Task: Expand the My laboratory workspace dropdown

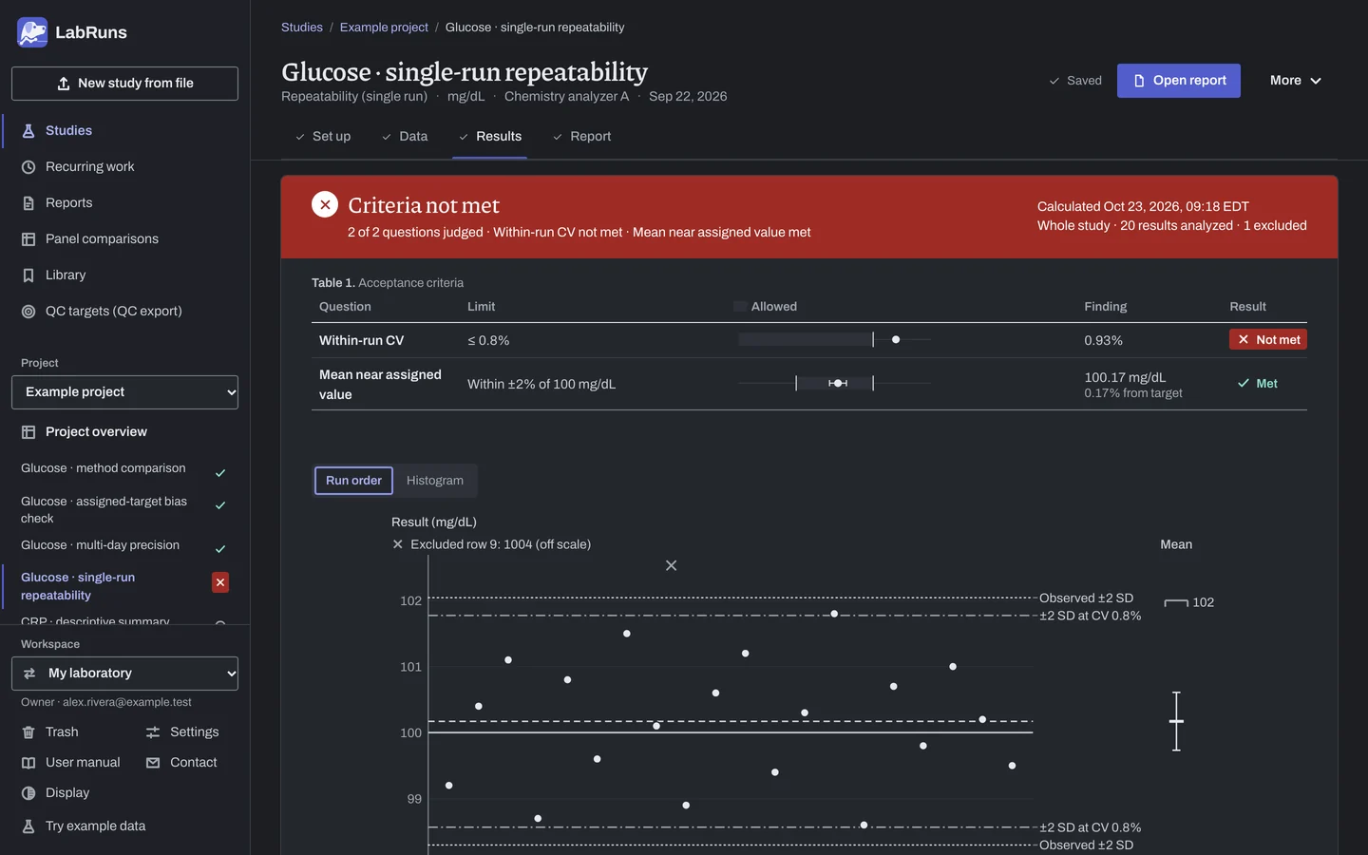Action: click(x=124, y=674)
